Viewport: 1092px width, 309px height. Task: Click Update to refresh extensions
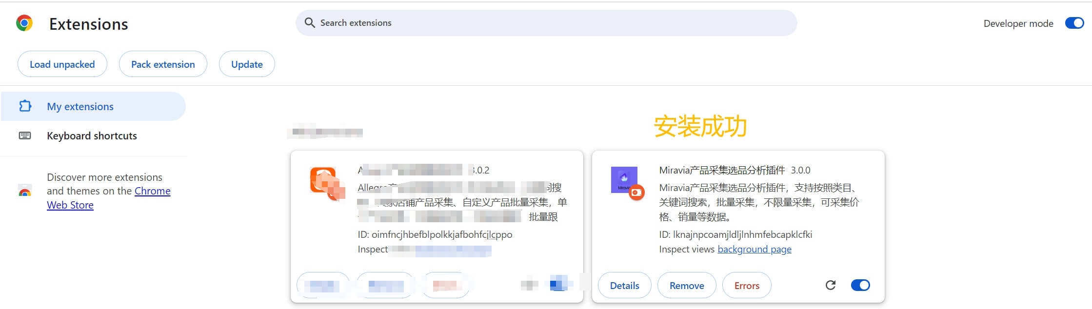[247, 64]
